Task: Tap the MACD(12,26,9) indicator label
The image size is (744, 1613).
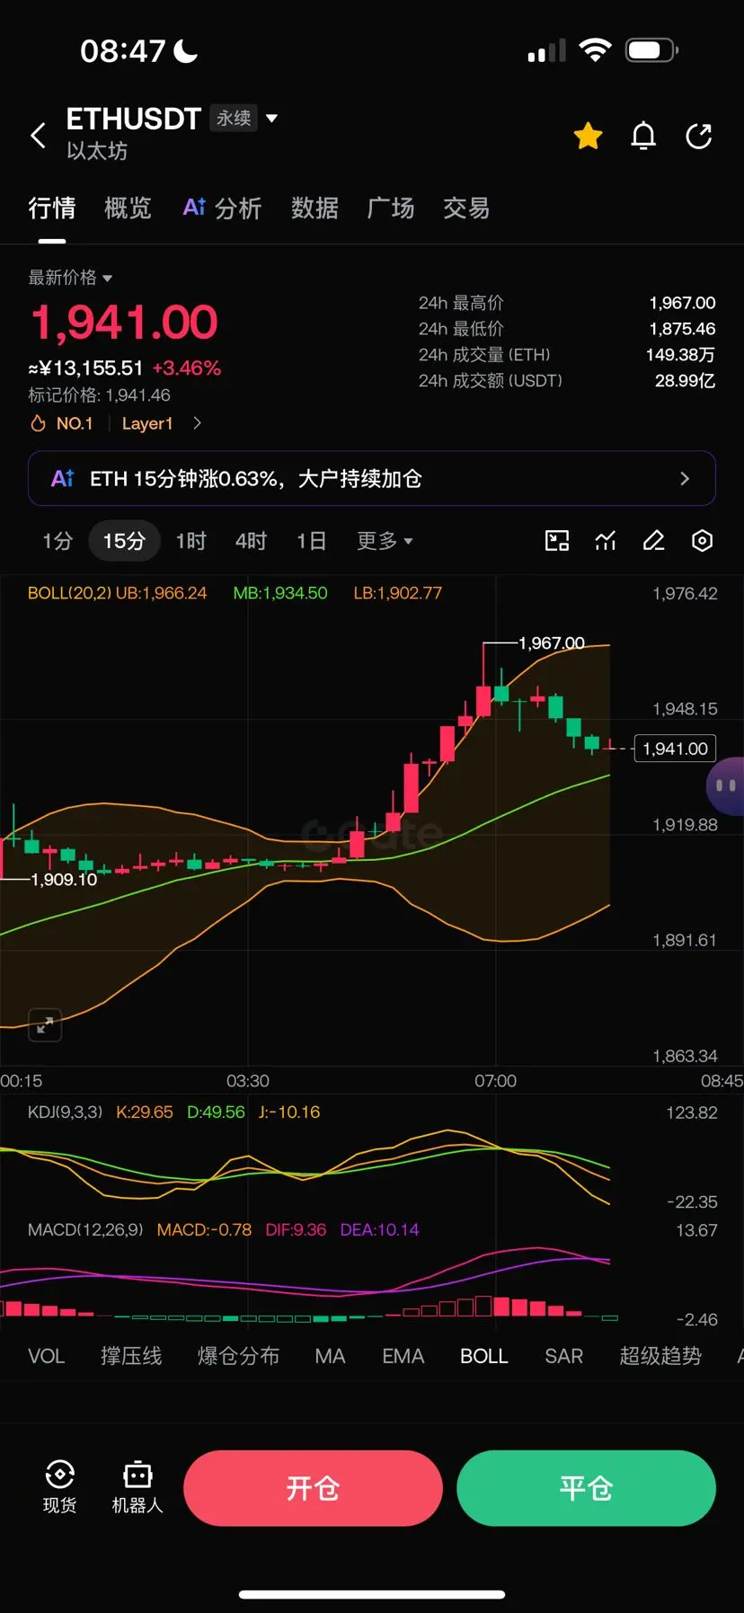Action: [x=85, y=1230]
